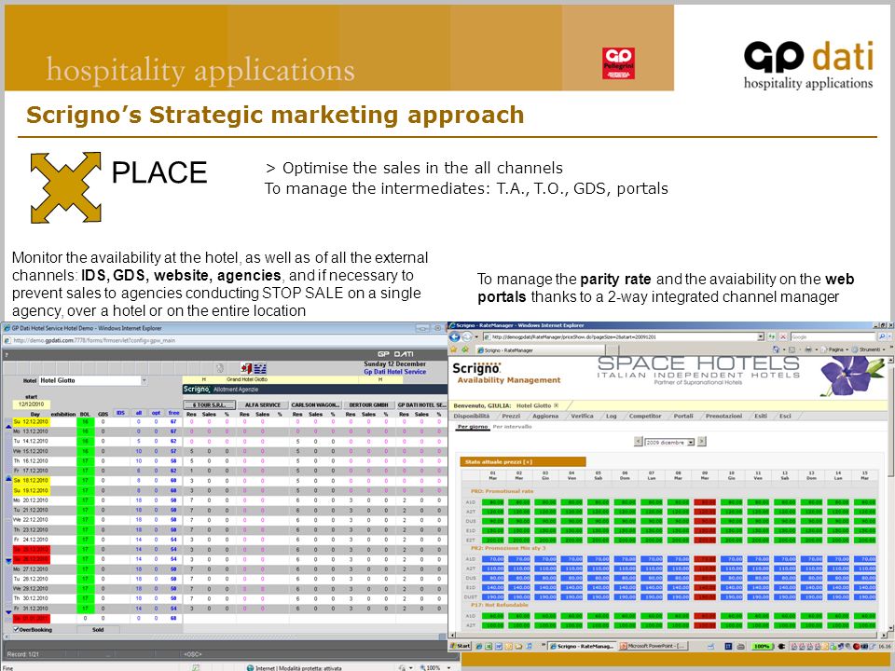Go to next month with right arrow button
Screen dimensions: 895x671
pyautogui.click(x=702, y=442)
